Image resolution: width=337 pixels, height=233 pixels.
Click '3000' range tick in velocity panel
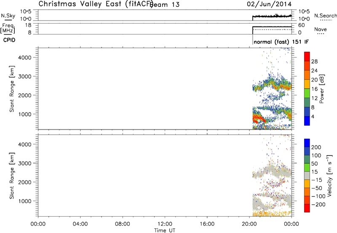tap(25, 163)
